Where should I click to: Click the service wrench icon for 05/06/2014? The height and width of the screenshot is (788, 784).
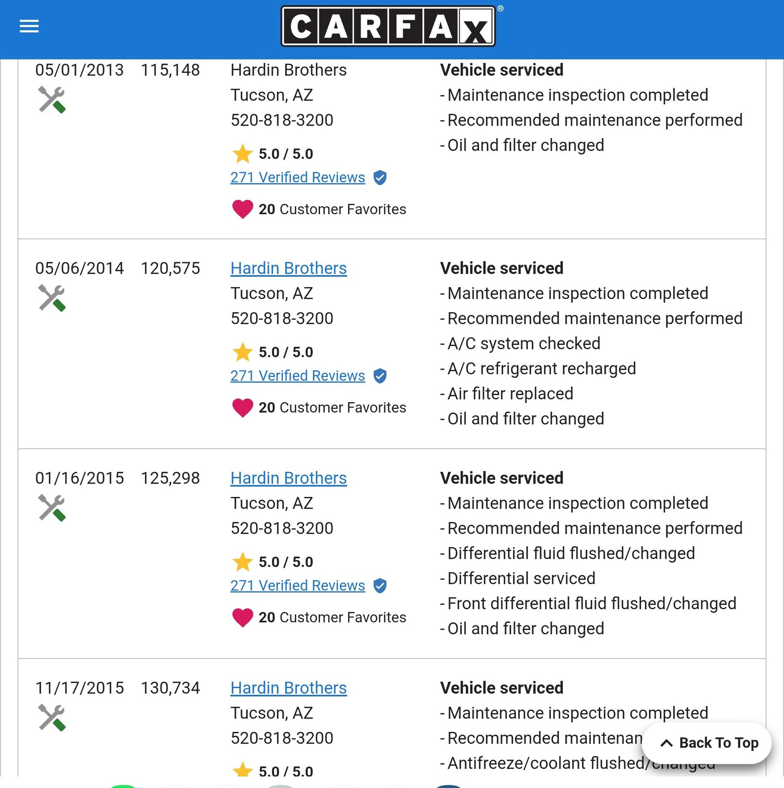52,298
